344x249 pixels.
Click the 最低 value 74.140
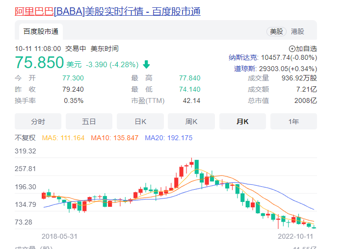(189, 89)
